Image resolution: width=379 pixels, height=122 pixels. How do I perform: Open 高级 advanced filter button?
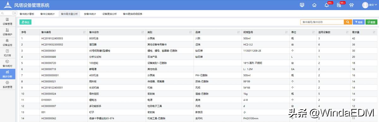[358, 22]
